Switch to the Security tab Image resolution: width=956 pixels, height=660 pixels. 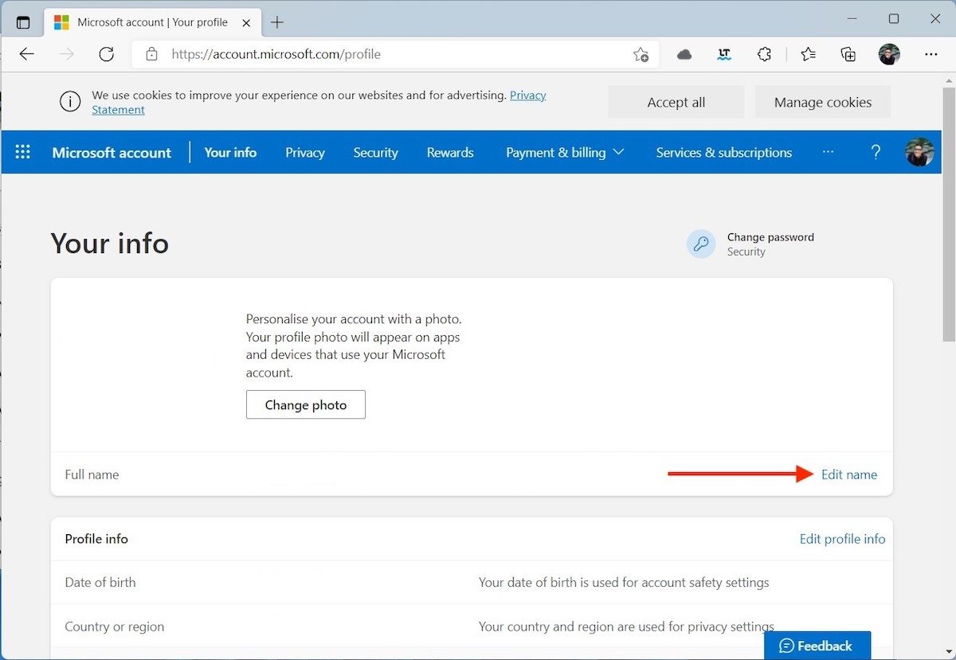pos(375,152)
